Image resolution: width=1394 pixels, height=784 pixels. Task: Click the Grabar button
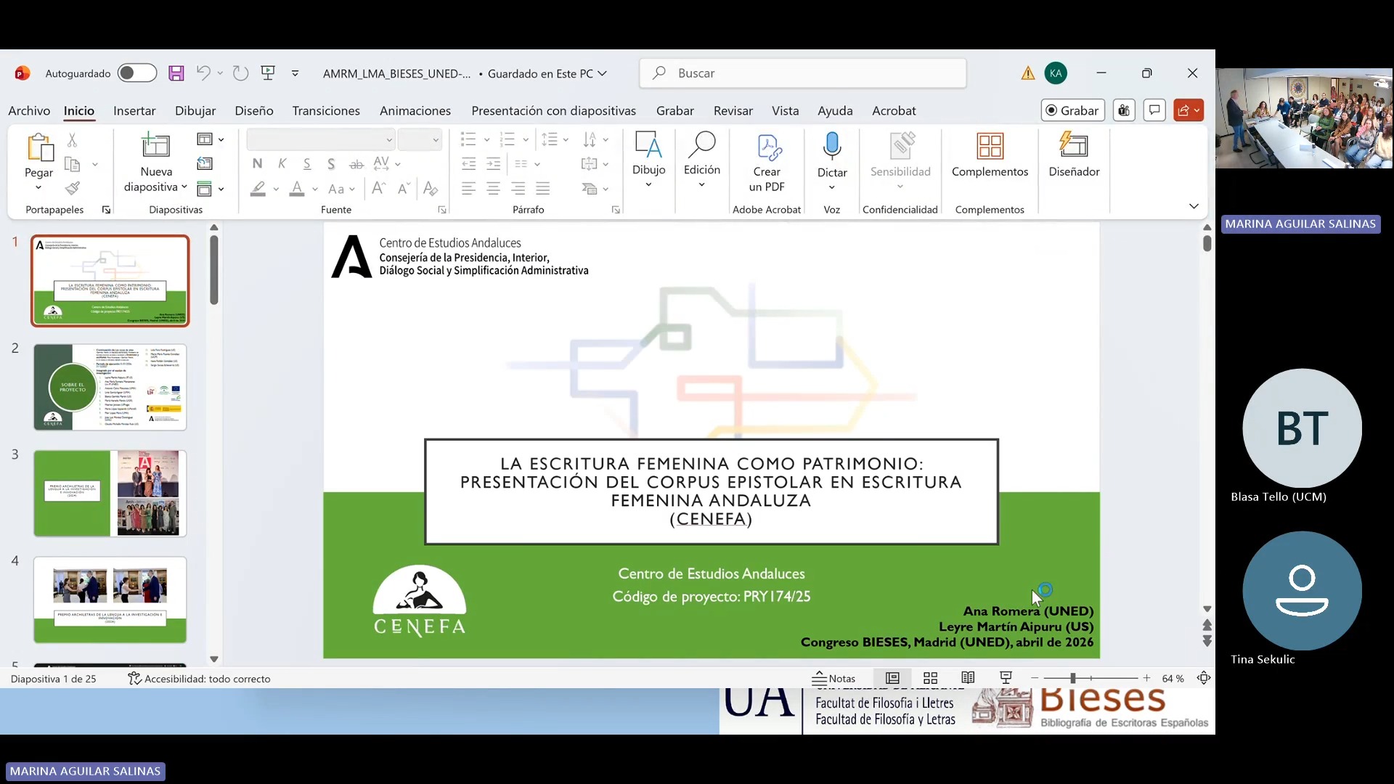[x=1073, y=110]
